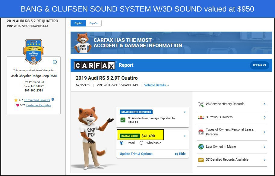Click the globe last owned icon
Image resolution: width=275 pixels, height=176 pixels.
coord(201,147)
